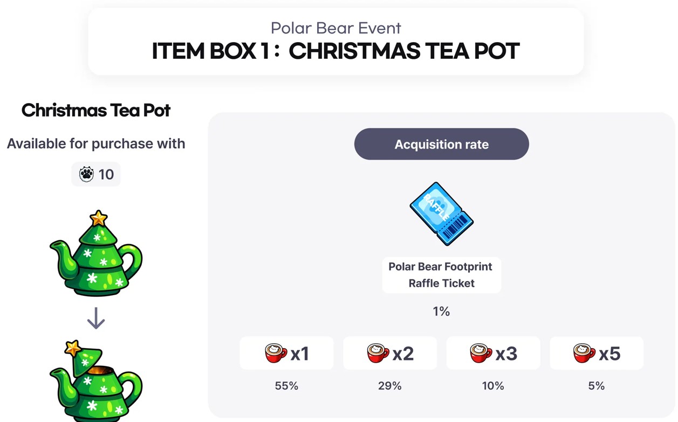Screen dimensions: 678x422
Task: Click the 1% raffle ticket rate
Action: click(x=441, y=311)
